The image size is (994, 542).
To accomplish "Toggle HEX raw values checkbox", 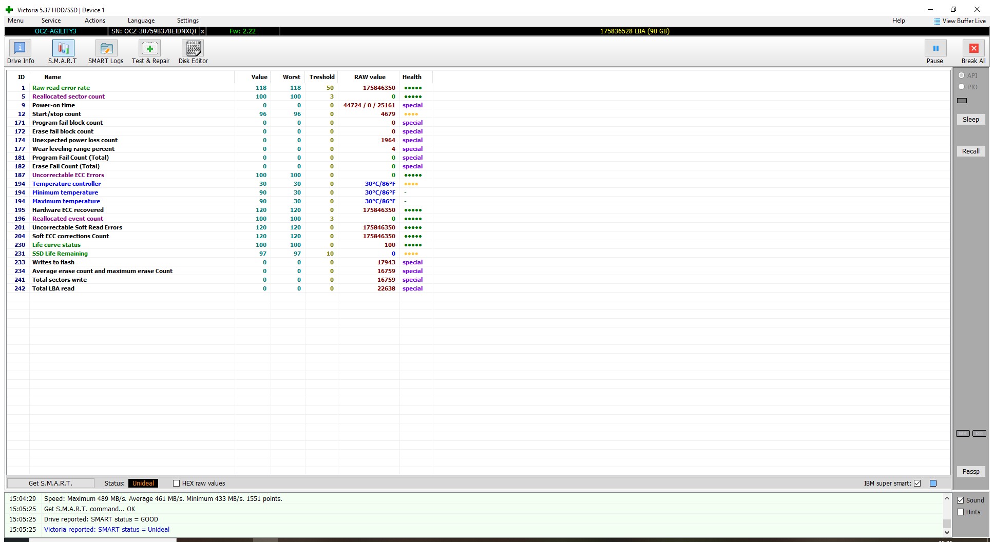I will (x=176, y=483).
